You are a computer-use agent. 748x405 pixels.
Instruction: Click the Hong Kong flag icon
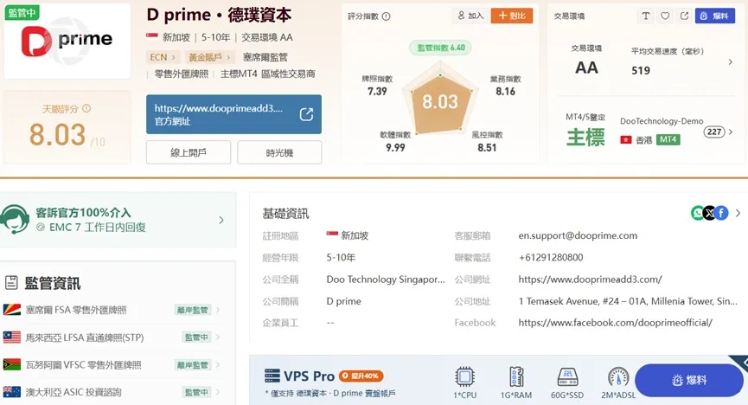[626, 139]
